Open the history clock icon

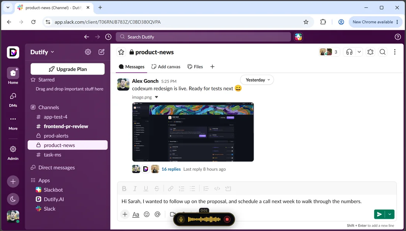click(x=108, y=37)
